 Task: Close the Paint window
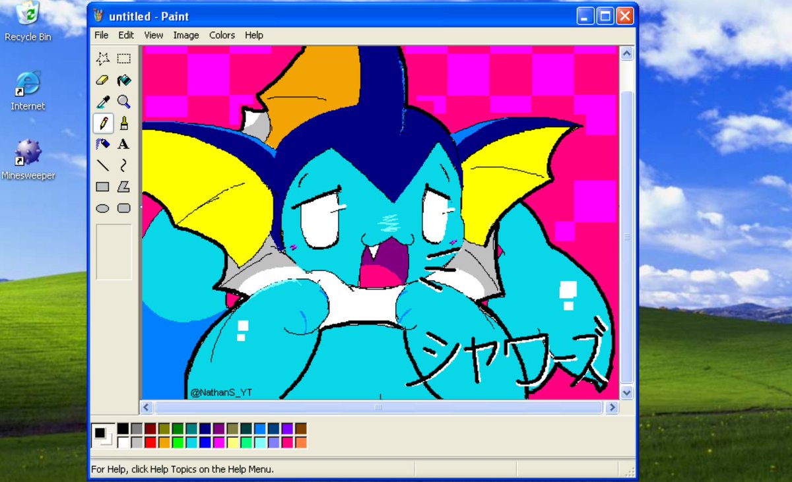625,16
